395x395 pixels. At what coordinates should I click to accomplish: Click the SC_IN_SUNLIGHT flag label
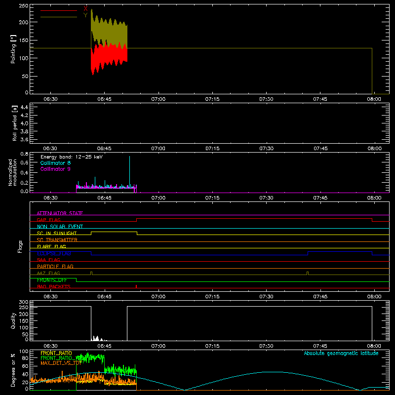[57, 233]
